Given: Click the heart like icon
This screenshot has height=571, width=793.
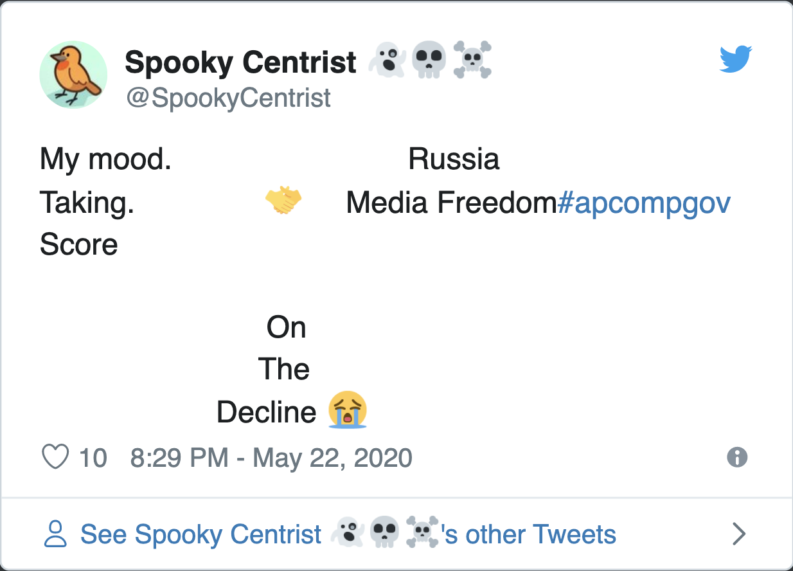Looking at the screenshot, I should [55, 458].
